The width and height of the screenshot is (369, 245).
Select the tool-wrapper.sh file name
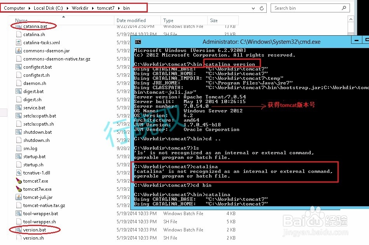40,221
